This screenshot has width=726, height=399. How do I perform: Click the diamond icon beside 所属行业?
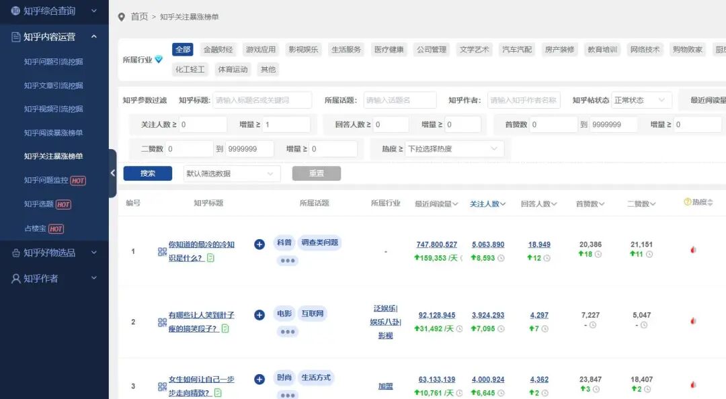pos(159,59)
